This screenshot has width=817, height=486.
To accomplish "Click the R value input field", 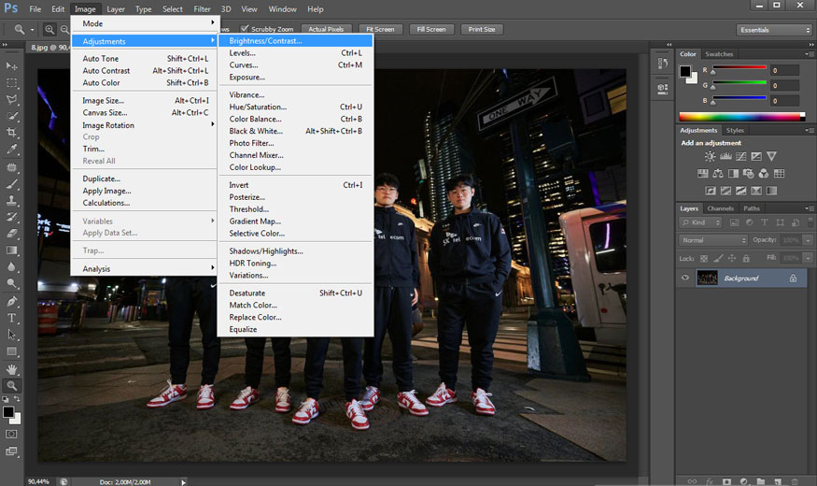I will [784, 70].
